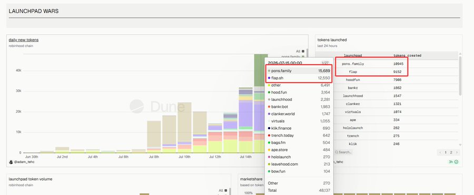Click the hololaunch entry in the tooltip

click(x=299, y=157)
